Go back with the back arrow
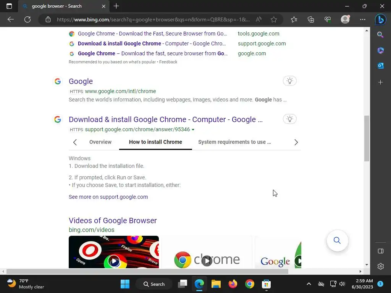The width and height of the screenshot is (391, 293). pyautogui.click(x=11, y=19)
